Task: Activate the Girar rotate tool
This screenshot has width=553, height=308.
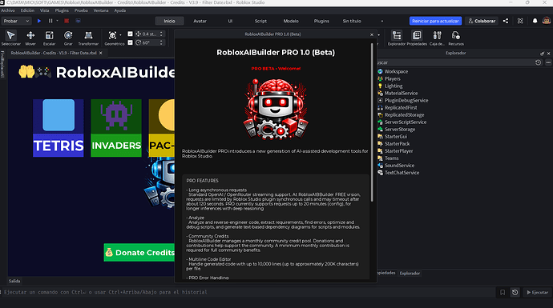Action: [x=68, y=38]
